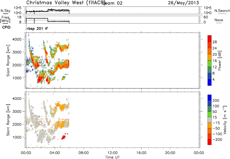The height and width of the screenshot is (159, 230).
Task: Click the 'N.Search' legend label
Action: tap(222, 11)
